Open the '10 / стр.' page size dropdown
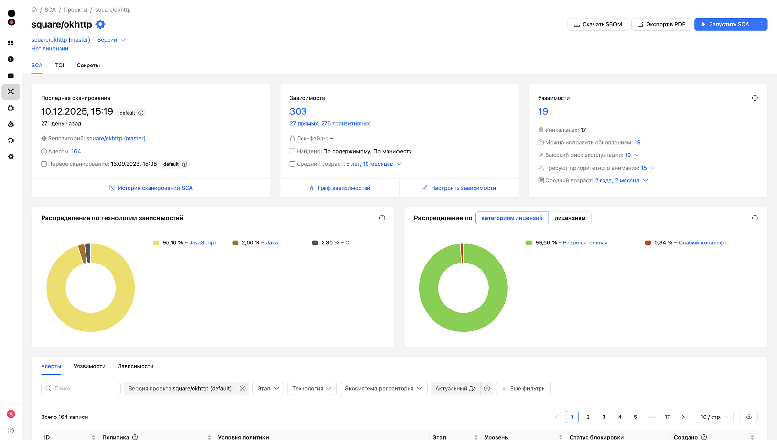This screenshot has height=440, width=777. coord(714,417)
